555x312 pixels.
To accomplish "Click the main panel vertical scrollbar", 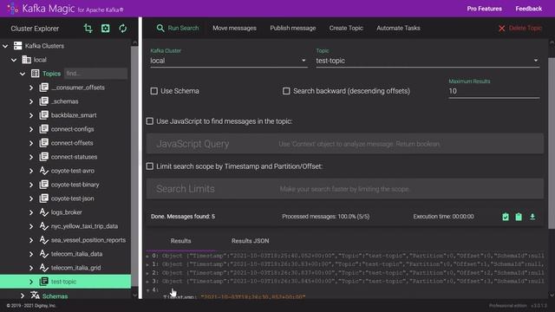I will tap(552, 143).
